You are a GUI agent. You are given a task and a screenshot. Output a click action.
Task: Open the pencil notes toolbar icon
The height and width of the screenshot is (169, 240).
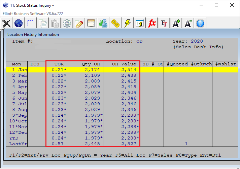(79, 23)
